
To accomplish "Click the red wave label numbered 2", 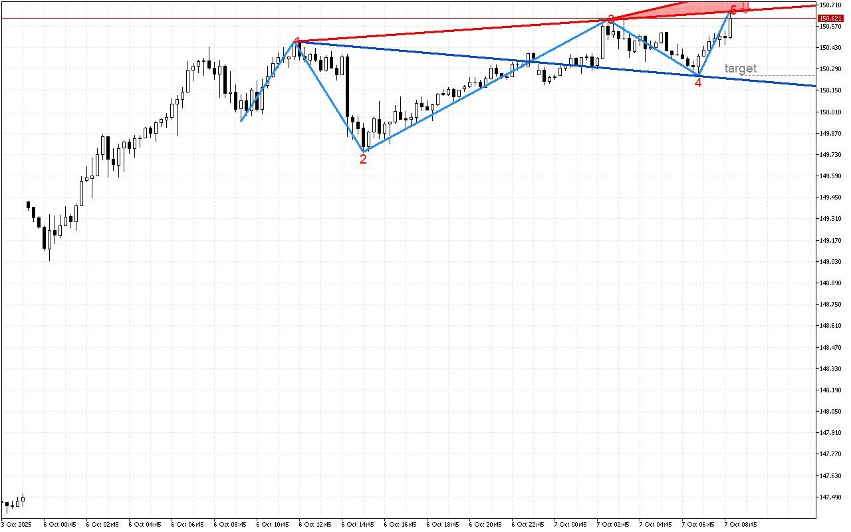I will coord(363,158).
